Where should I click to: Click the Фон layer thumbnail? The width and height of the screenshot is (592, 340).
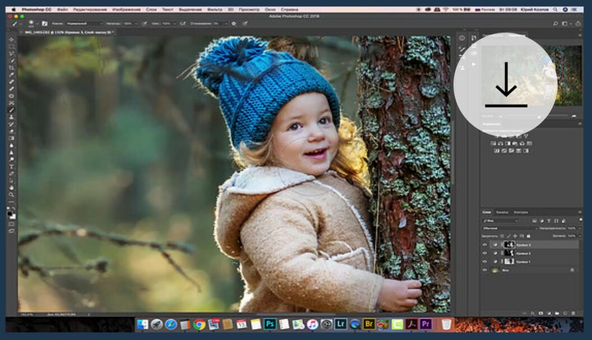(496, 270)
